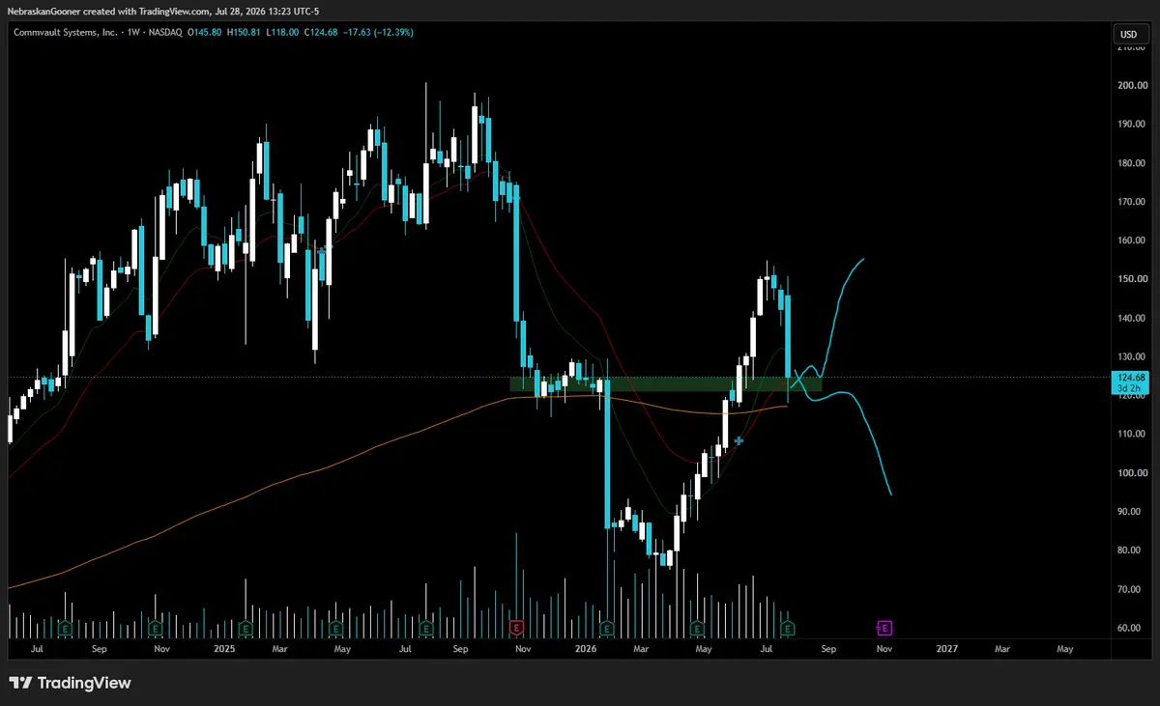Click the leftmost green earnings E marker
Screen dimensions: 1160x706
(64, 628)
